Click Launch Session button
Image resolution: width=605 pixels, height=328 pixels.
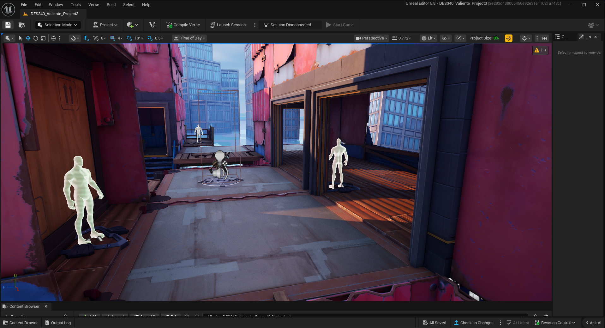tap(228, 25)
